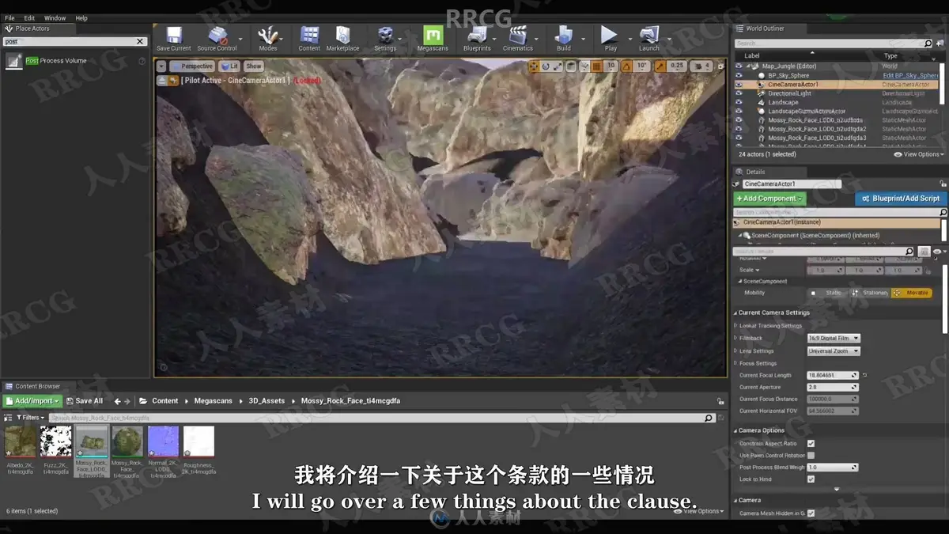Open the camera speed setting in viewport
The width and height of the screenshot is (949, 534).
(x=701, y=66)
